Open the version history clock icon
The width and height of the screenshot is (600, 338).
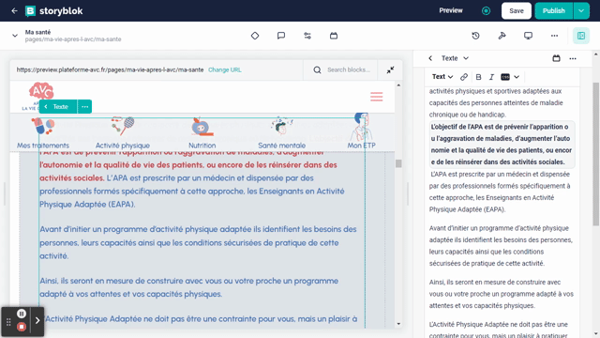pos(475,36)
